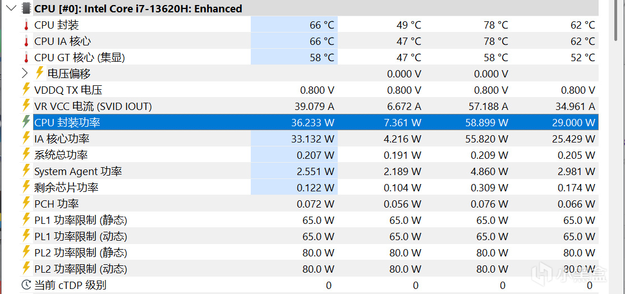Select the PL1 功率限制 (动态) label
Screen dimensions: 625x294
point(81,236)
